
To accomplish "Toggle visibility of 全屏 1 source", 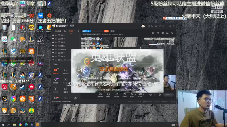I will 53,53.
